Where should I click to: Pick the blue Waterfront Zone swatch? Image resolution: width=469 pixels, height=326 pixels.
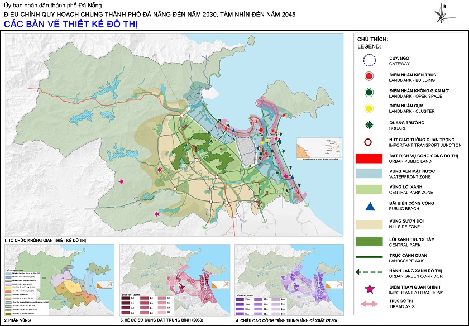pos(368,174)
